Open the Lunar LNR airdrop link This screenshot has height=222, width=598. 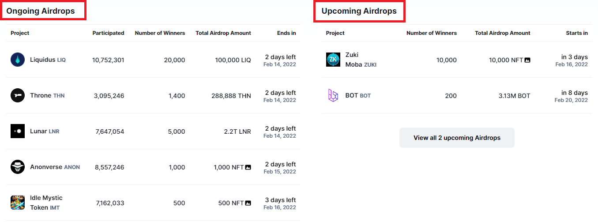tap(45, 131)
